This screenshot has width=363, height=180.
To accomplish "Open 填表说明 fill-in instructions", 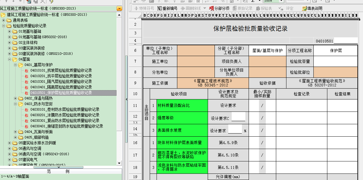I will coord(312,8).
